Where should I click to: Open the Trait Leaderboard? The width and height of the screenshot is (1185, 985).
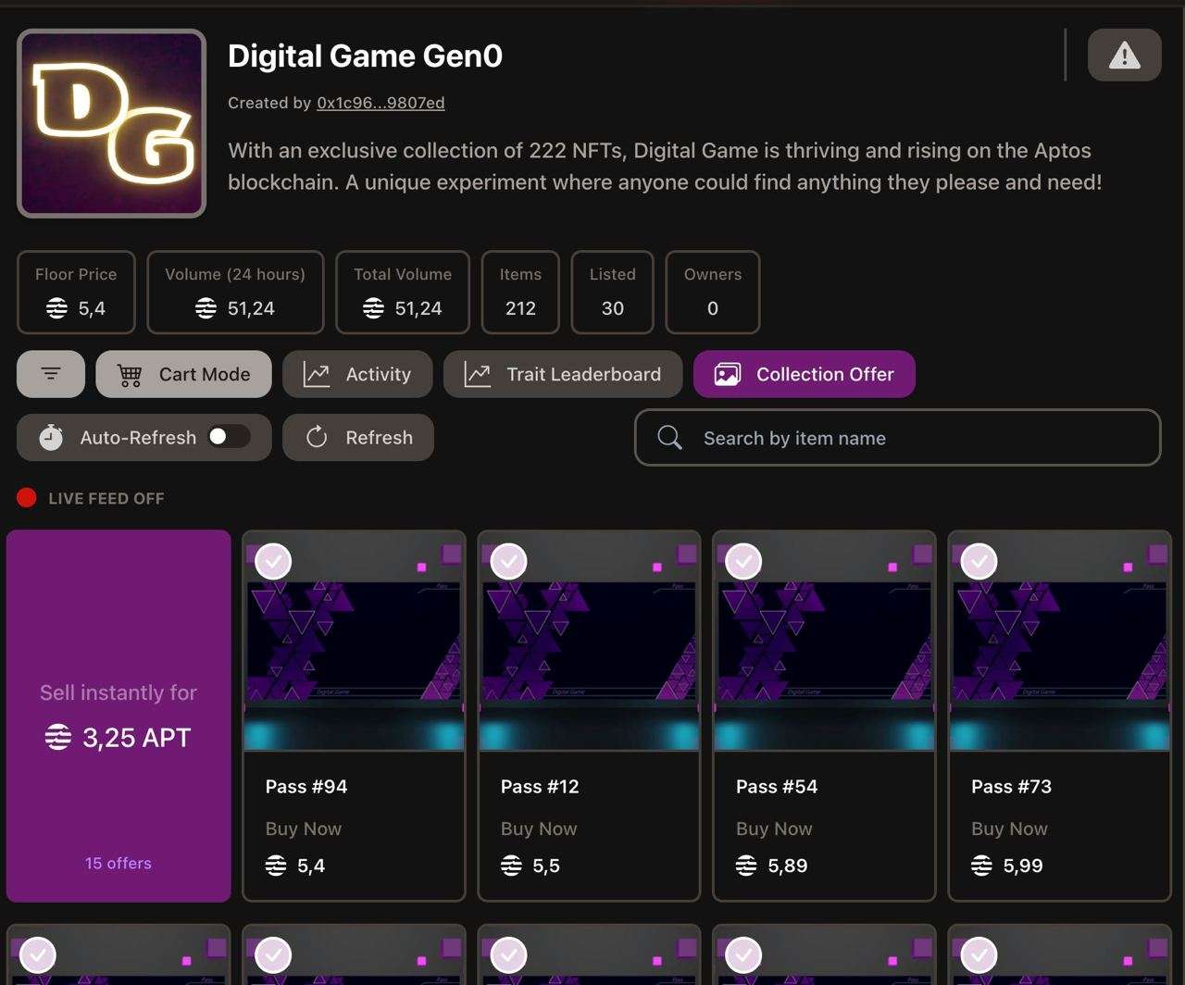[x=563, y=374]
